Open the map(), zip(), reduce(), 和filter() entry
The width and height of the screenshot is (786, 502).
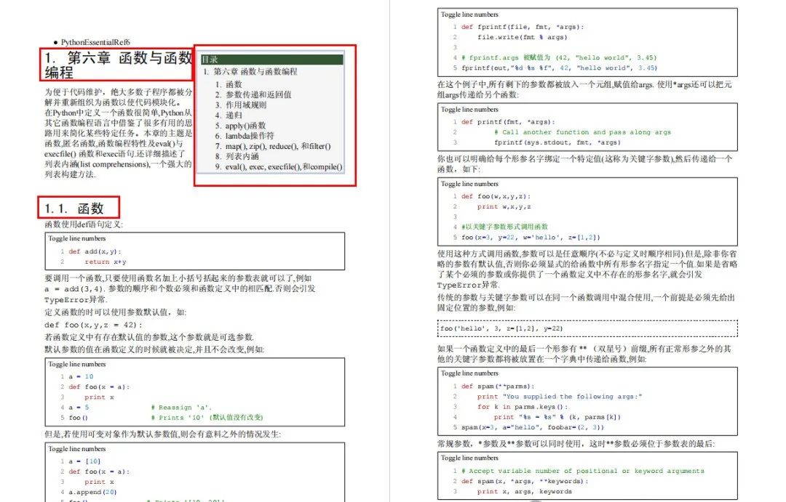click(x=278, y=146)
